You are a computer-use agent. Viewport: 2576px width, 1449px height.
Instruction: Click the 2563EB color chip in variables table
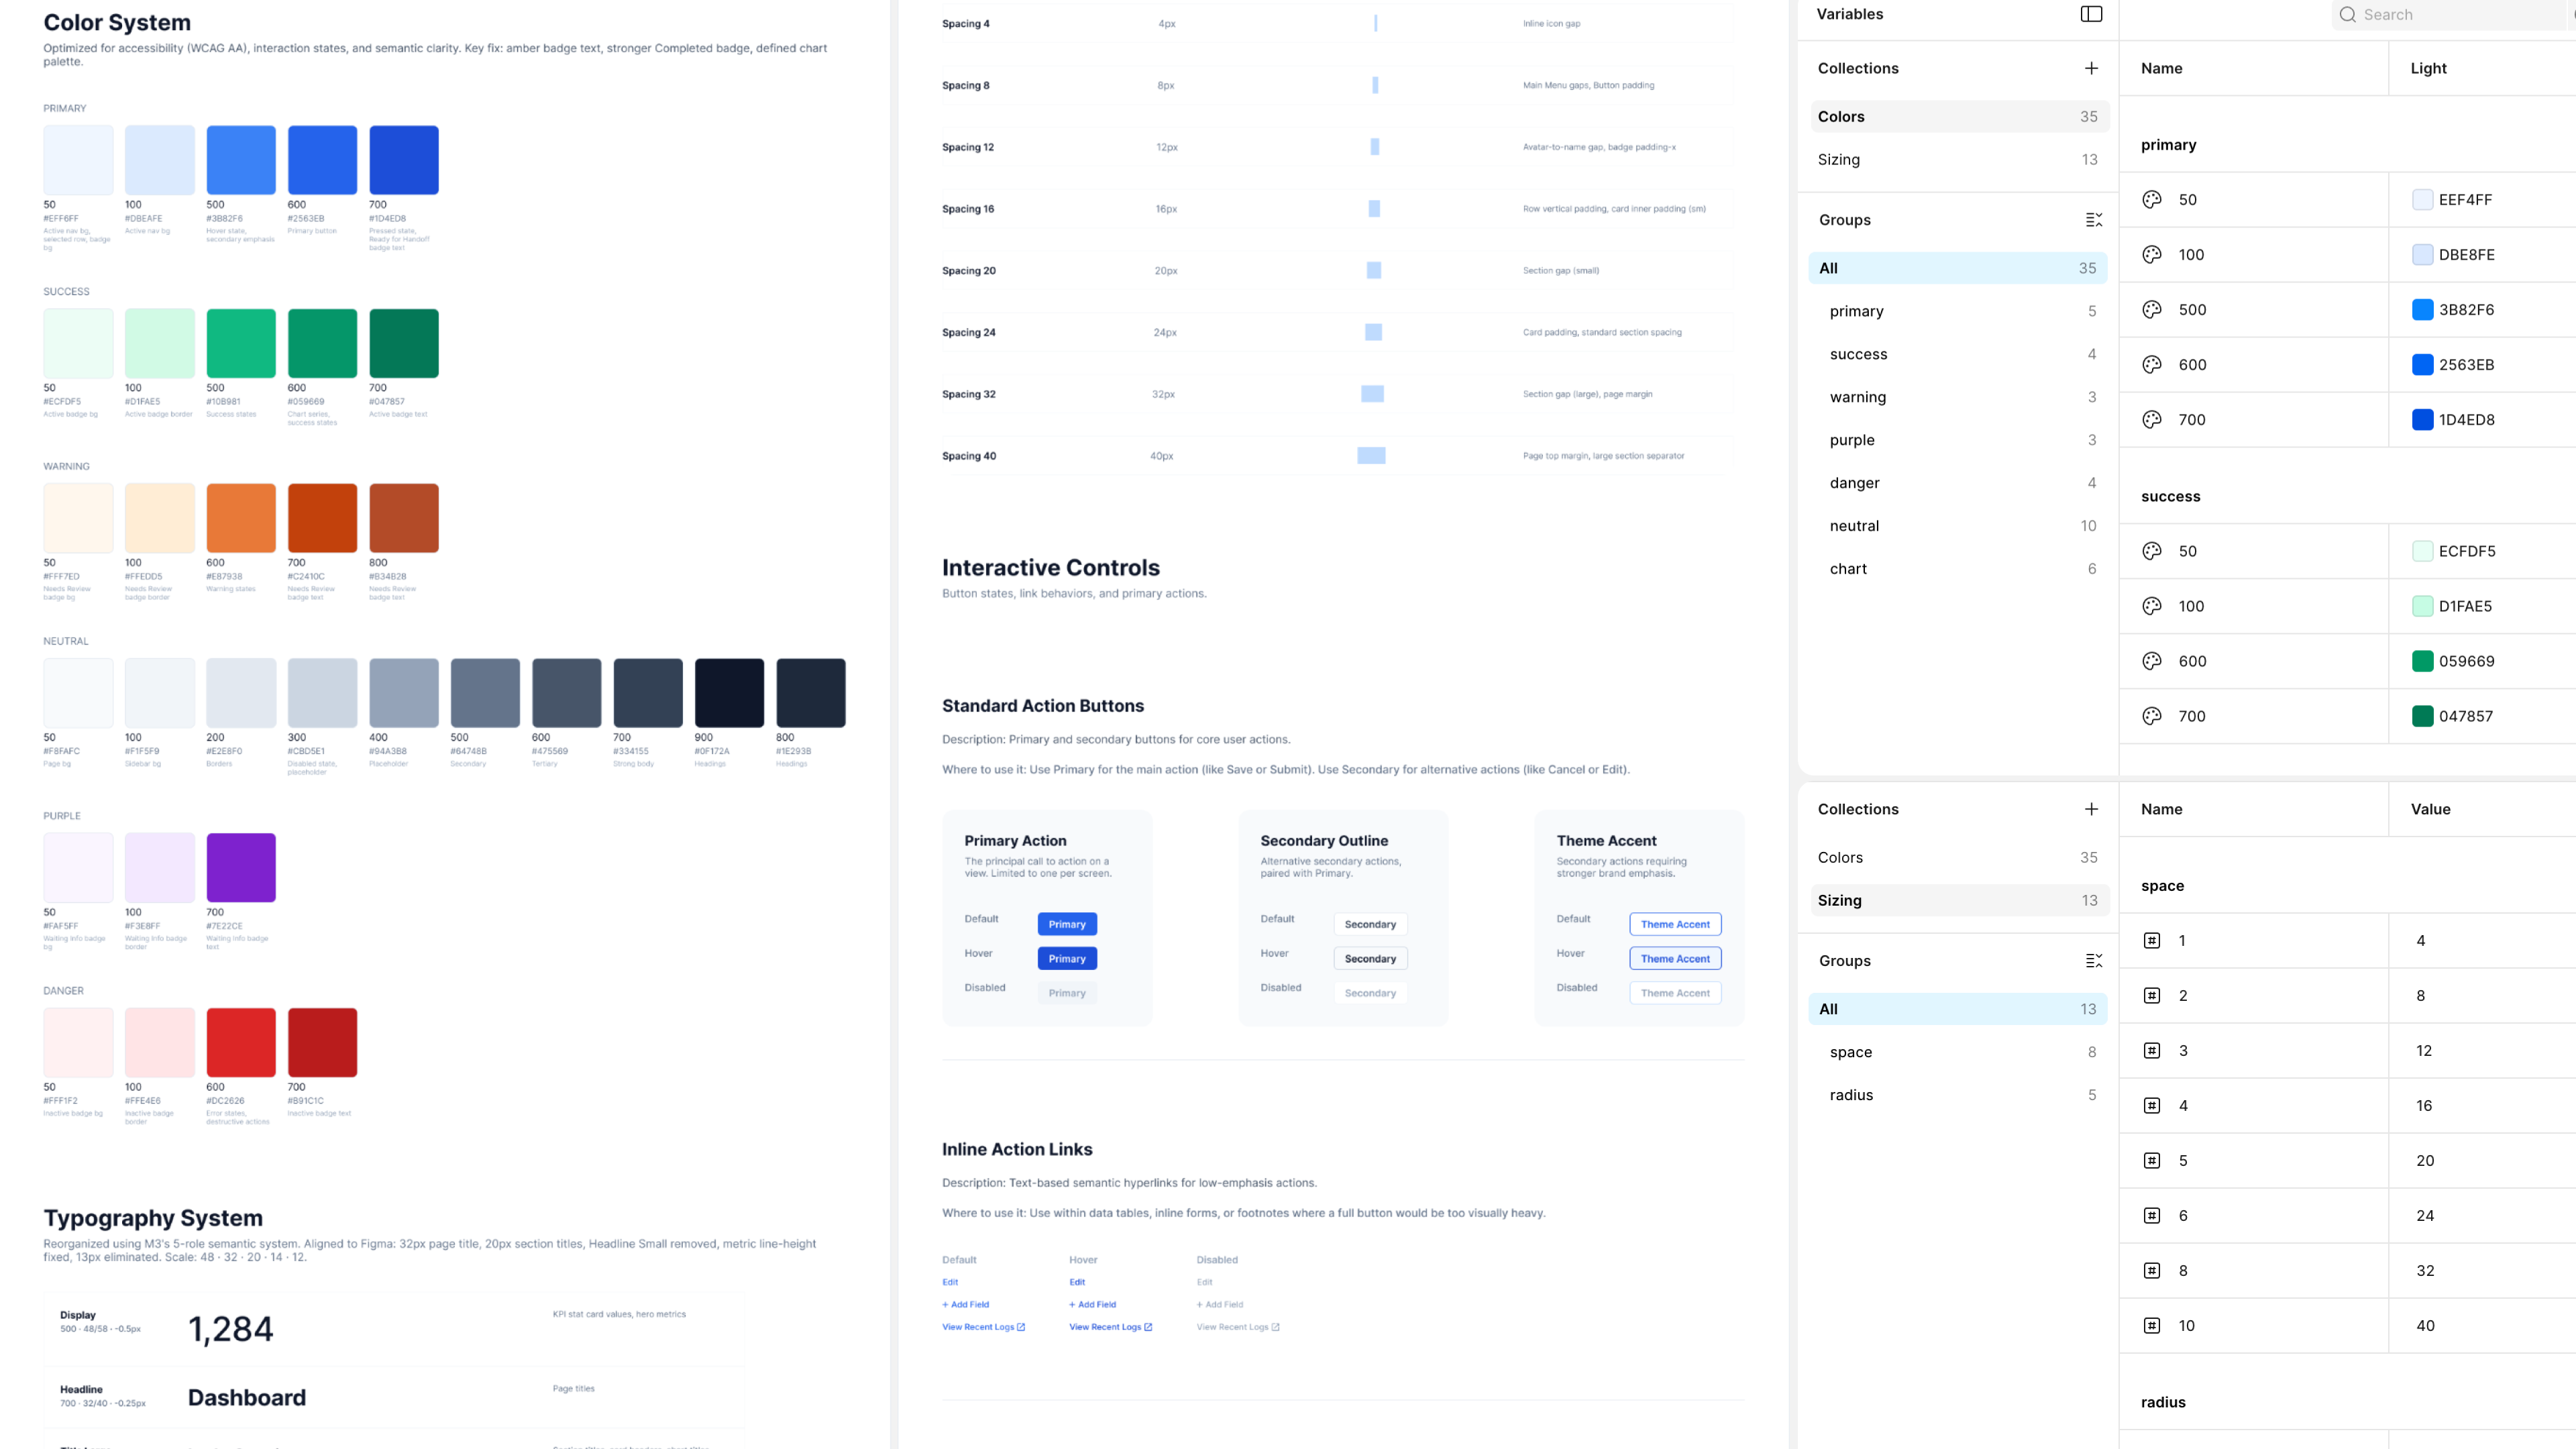[2422, 365]
